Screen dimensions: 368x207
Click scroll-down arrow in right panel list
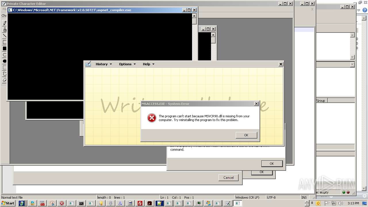352,57
